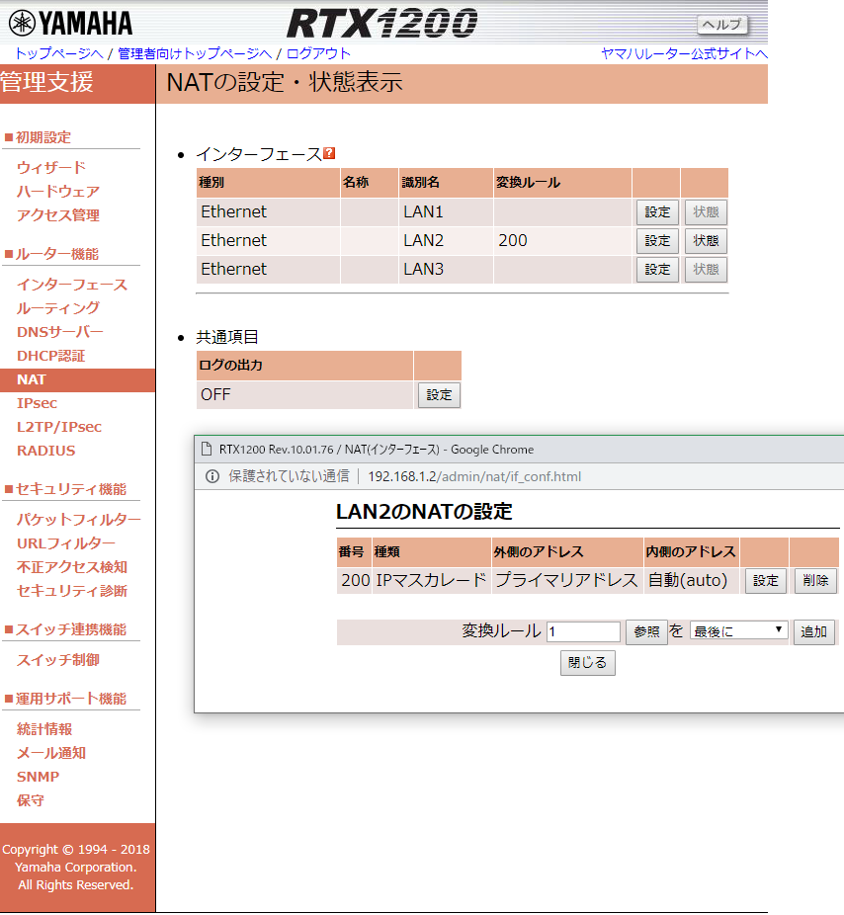This screenshot has width=844, height=915.
Task: Click the IPマスカレード cell in popup table
Action: click(x=431, y=580)
